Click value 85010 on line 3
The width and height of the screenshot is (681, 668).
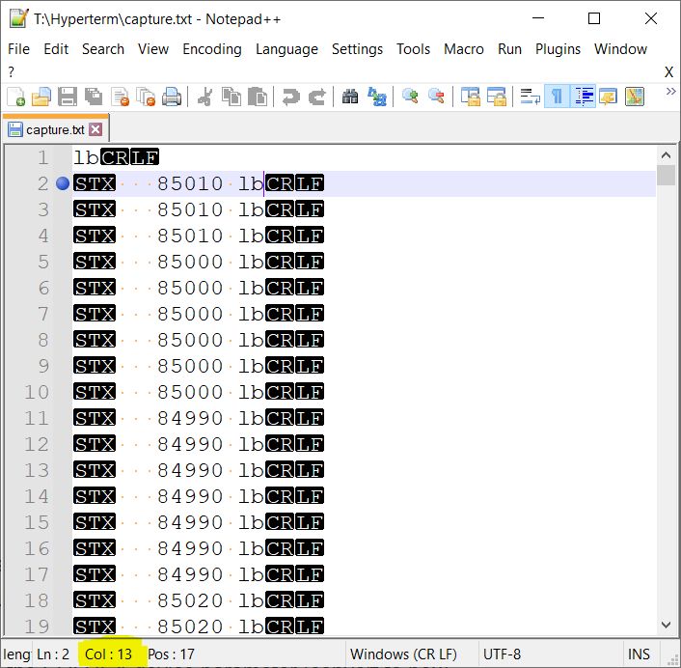pyautogui.click(x=190, y=209)
